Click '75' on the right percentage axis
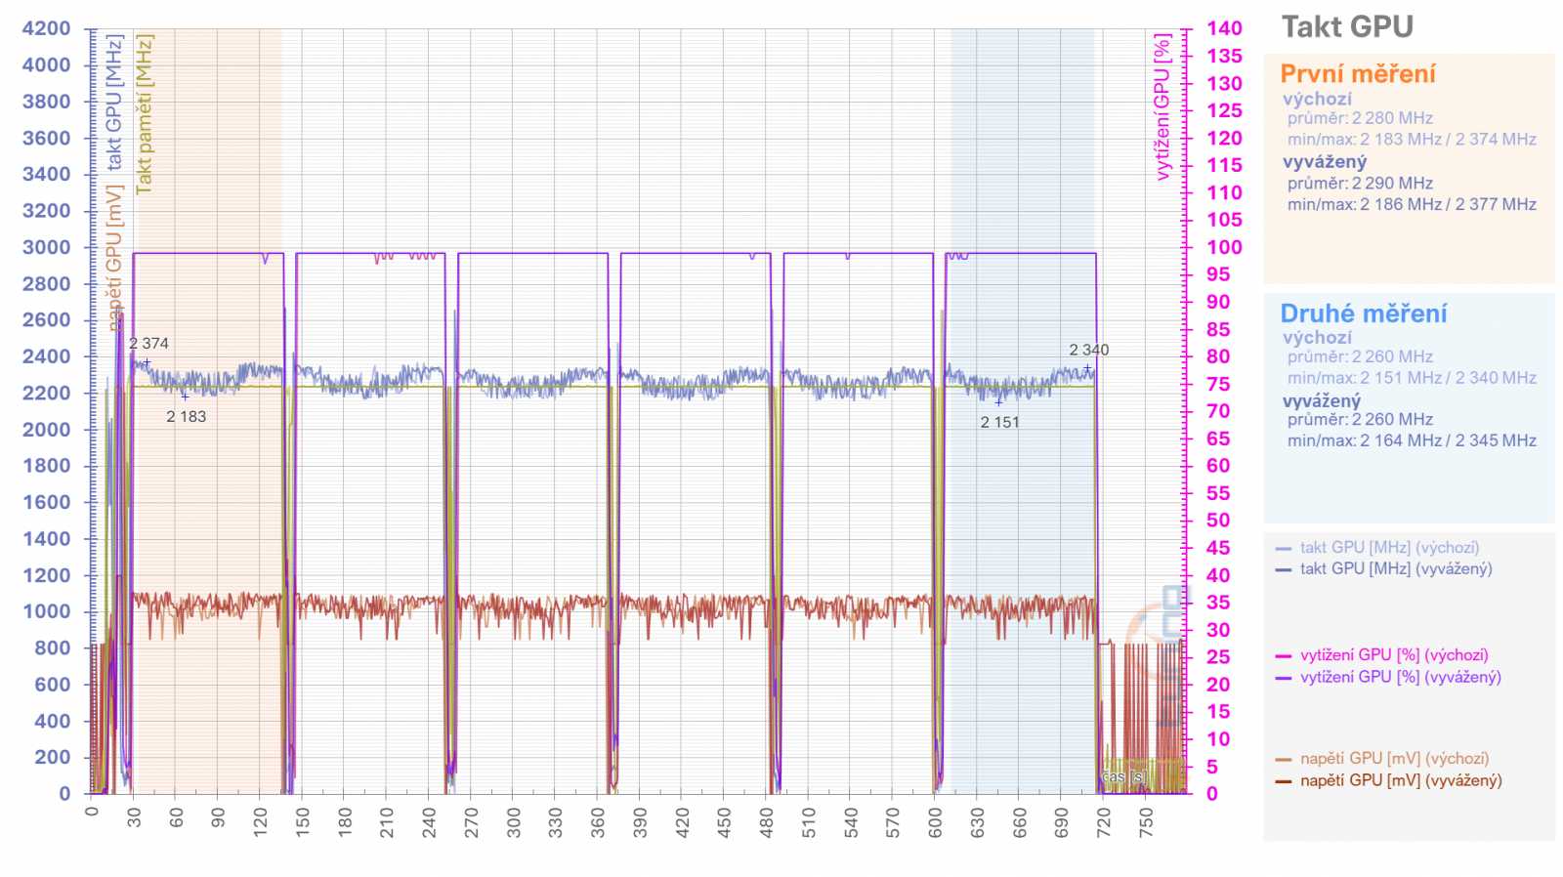The height and width of the screenshot is (877, 1563). pos(1218,384)
